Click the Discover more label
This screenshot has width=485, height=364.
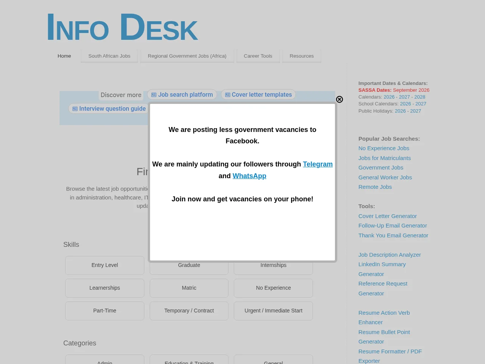[121, 95]
